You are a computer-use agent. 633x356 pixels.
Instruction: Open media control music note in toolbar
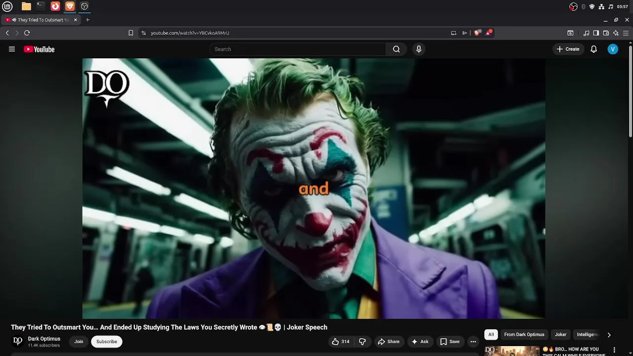click(x=587, y=33)
